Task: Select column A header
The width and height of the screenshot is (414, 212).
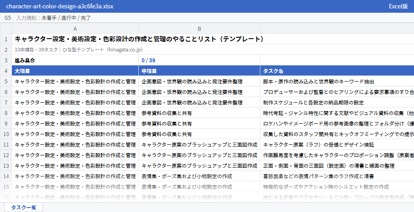Action: pos(75,29)
